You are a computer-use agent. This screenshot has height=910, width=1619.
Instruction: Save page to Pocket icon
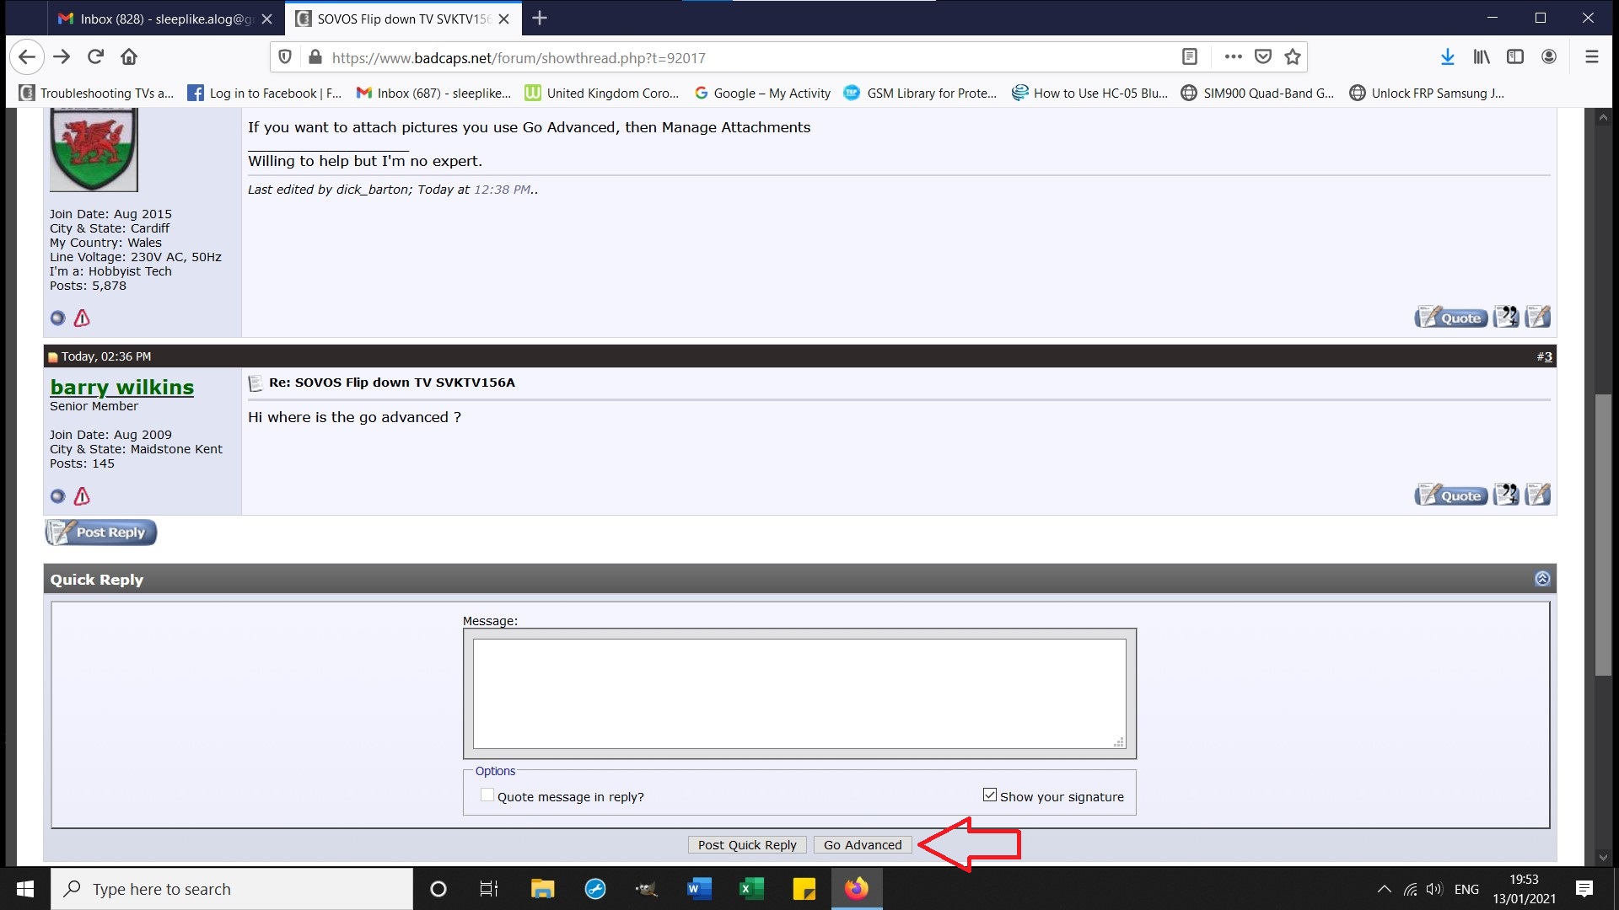point(1262,56)
